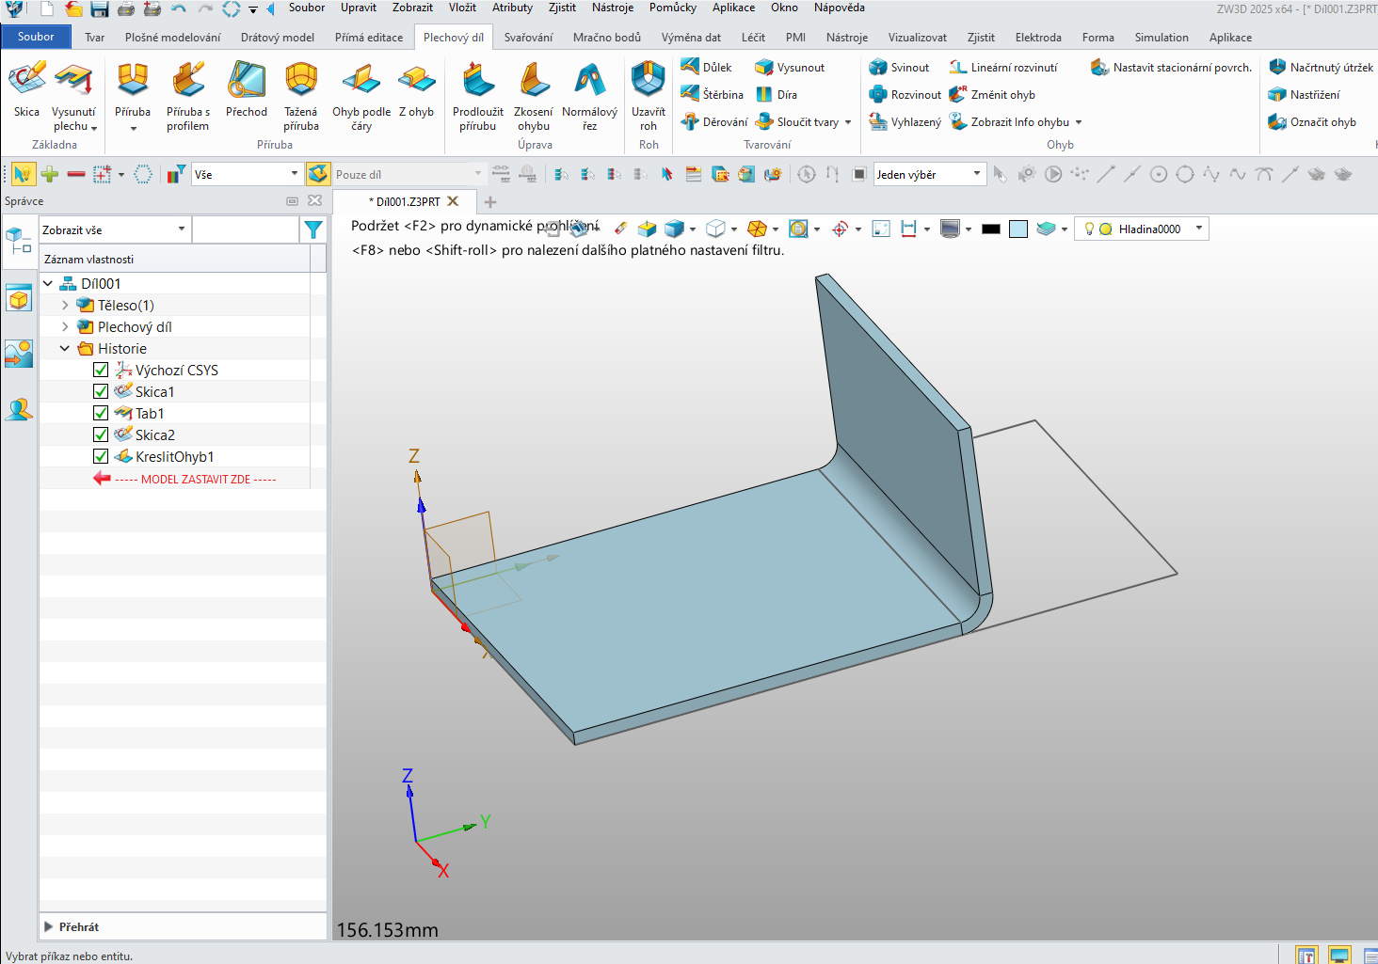The width and height of the screenshot is (1378, 964).
Task: Open the Nápověda menu
Action: 840,8
